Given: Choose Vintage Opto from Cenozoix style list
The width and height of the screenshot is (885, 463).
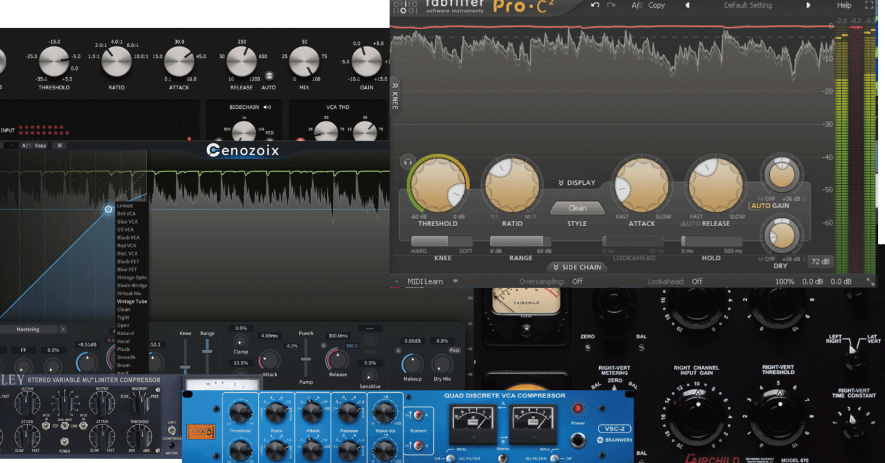Looking at the screenshot, I should click(x=132, y=278).
